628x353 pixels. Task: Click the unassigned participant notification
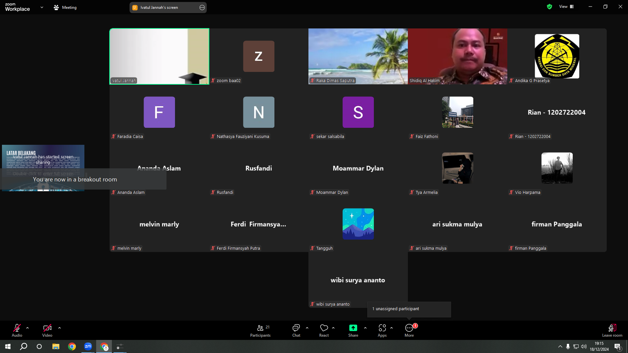[x=409, y=309]
